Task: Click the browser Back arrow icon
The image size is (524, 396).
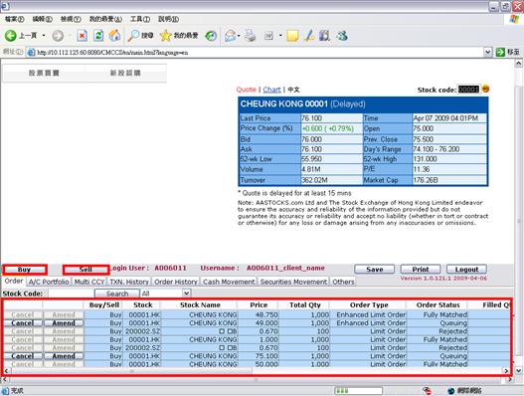Action: (x=10, y=36)
